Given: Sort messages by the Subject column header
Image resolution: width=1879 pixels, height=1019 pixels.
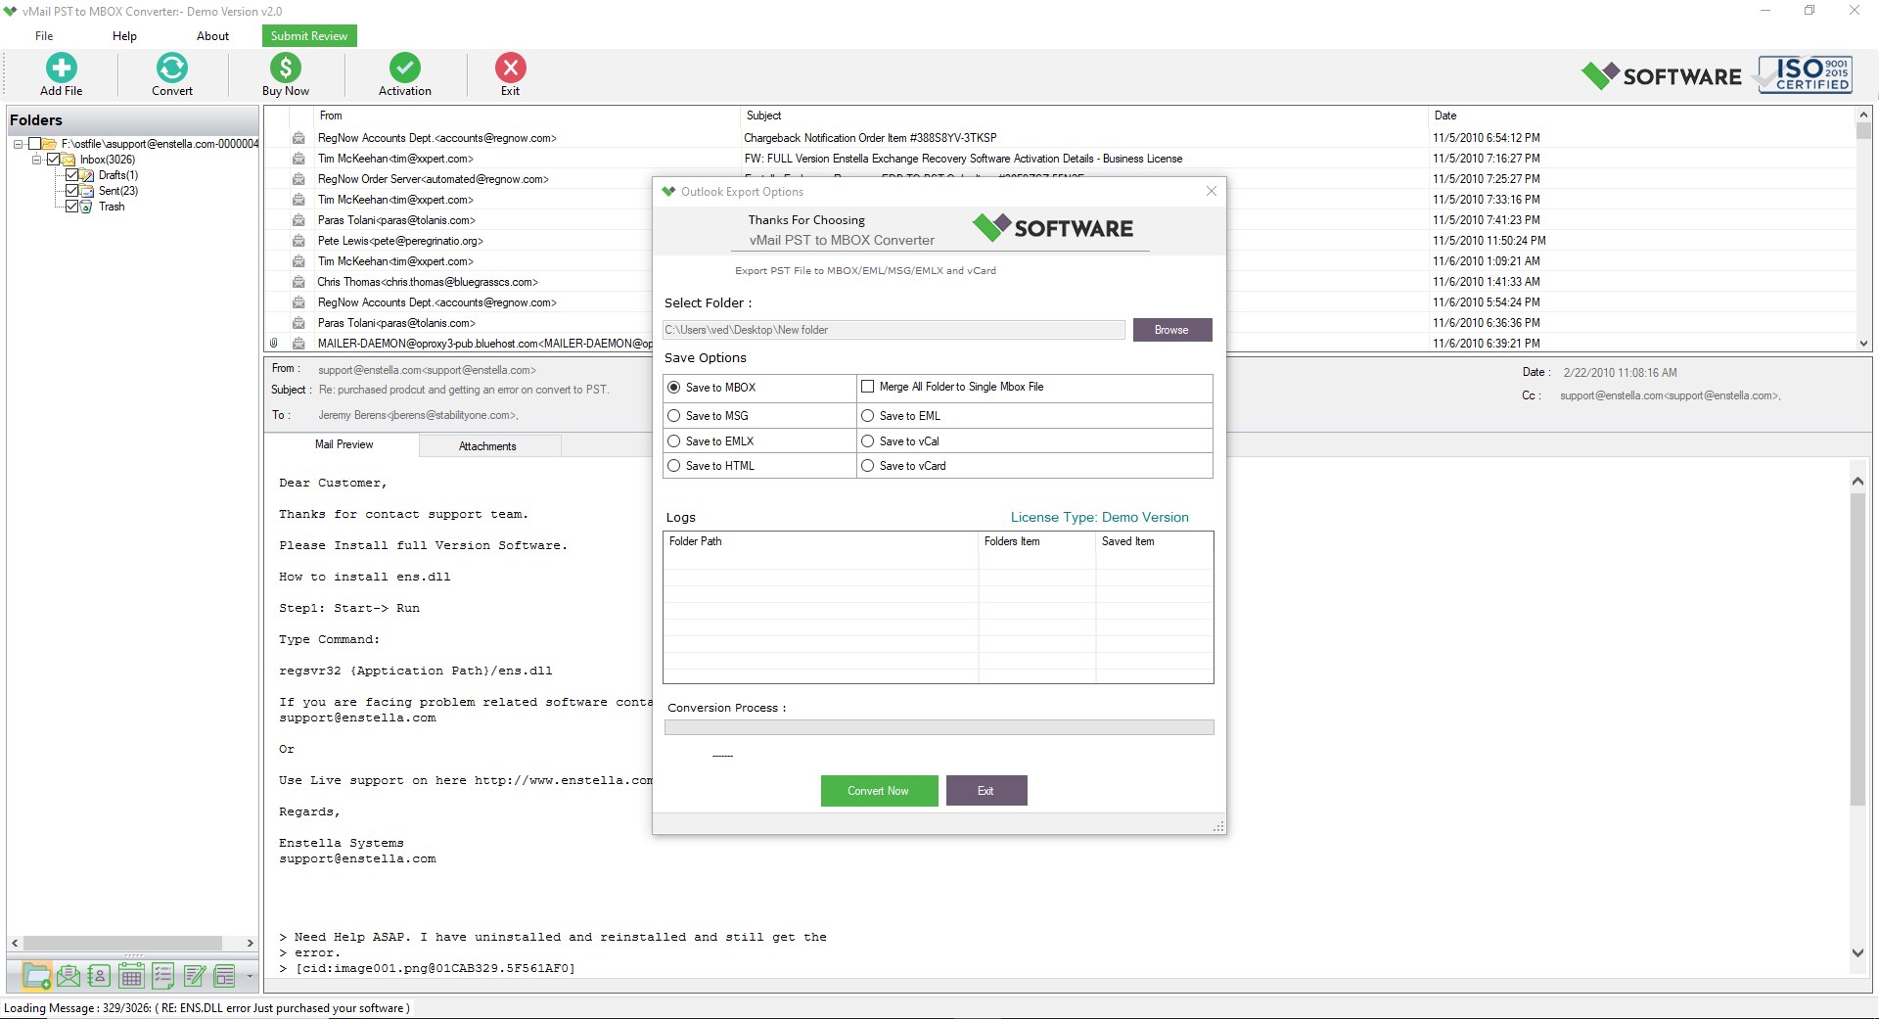Looking at the screenshot, I should pos(1082,116).
